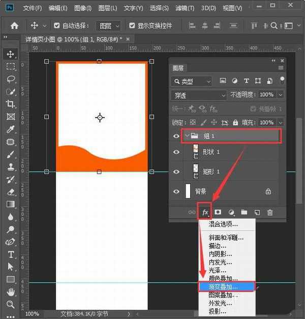The height and width of the screenshot is (319, 305).
Task: Select the Move tool in toolbar
Action: coord(10,54)
